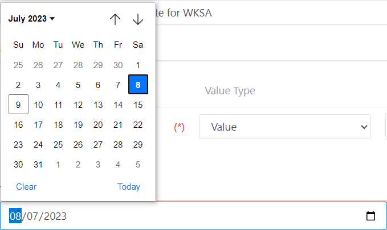The width and height of the screenshot is (387, 230).
Task: Pick July 15 on the calendar
Action: (138, 105)
